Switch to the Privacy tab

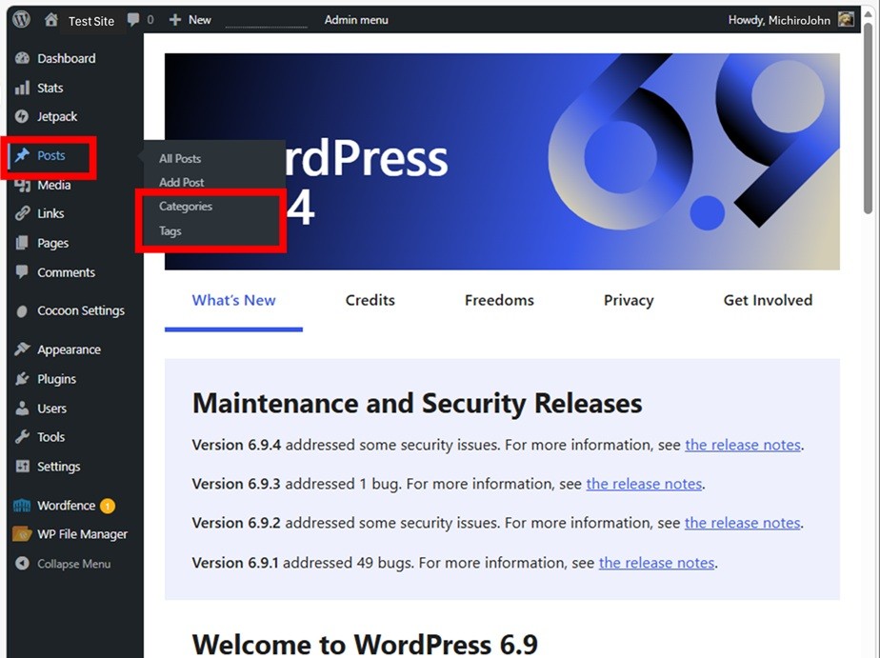pos(629,300)
